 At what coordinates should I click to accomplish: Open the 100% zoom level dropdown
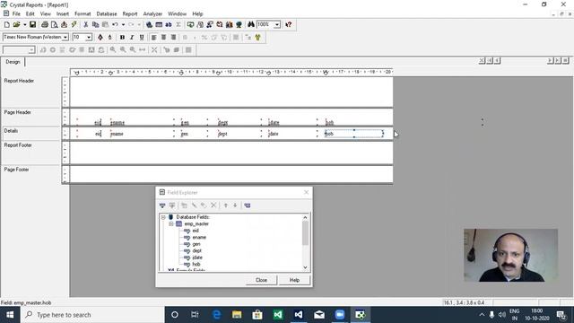pyautogui.click(x=277, y=24)
